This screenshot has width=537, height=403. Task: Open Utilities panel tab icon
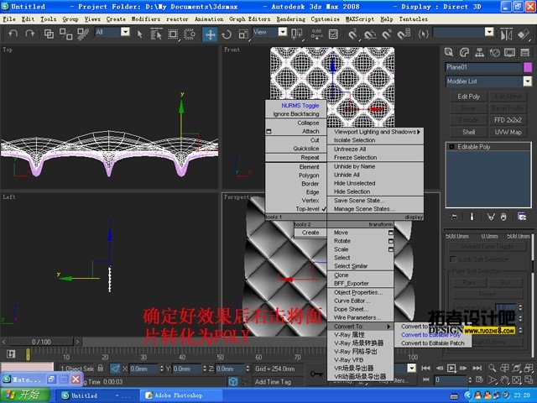(x=524, y=52)
